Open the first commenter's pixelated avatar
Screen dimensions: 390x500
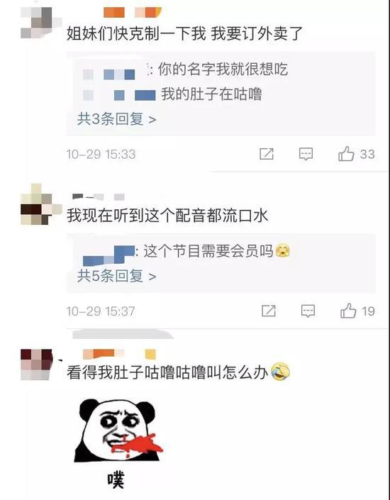[40, 23]
